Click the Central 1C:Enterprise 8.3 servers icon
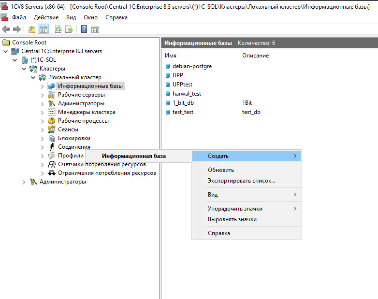The width and height of the screenshot is (378, 299). [x=15, y=51]
